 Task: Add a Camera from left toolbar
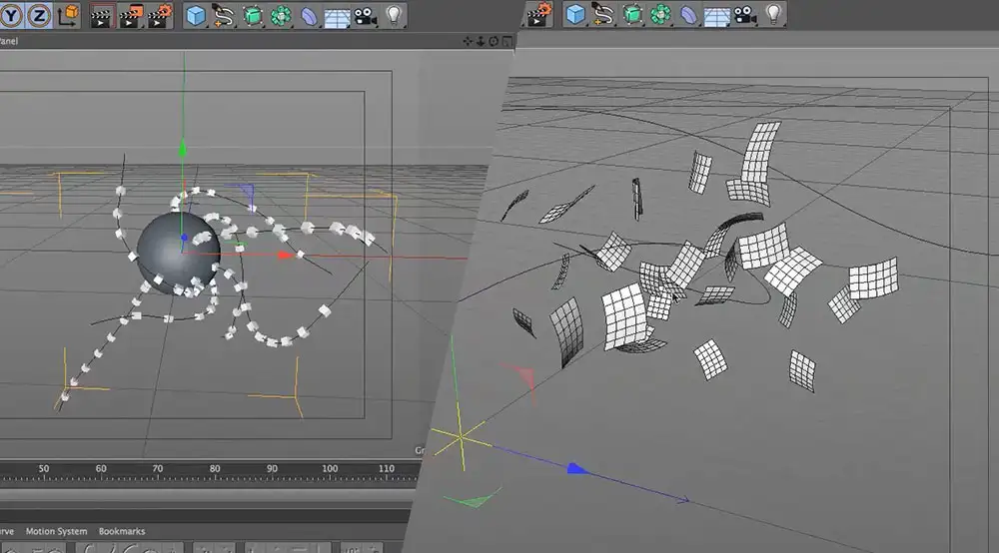pyautogui.click(x=365, y=16)
